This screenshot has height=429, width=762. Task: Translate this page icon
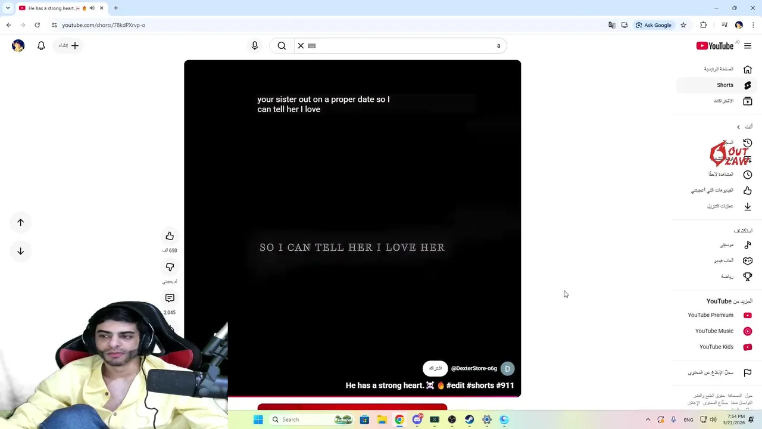click(611, 25)
